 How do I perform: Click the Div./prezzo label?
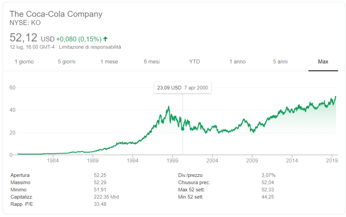(x=190, y=176)
